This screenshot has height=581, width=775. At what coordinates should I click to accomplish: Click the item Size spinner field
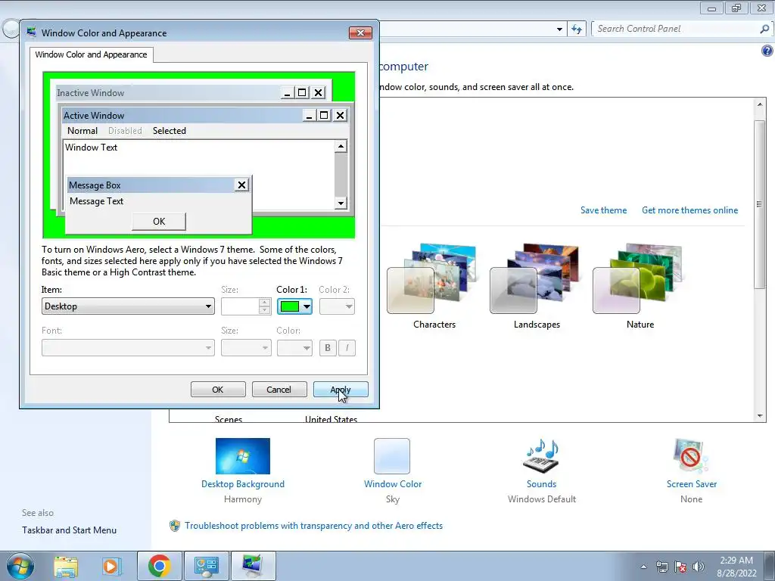246,306
